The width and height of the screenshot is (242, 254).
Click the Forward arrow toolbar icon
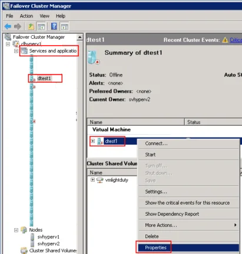click(x=18, y=26)
